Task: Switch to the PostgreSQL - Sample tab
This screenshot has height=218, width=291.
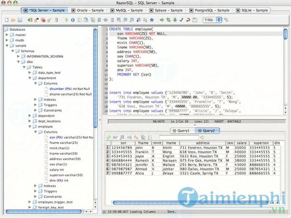Action: click(212, 11)
